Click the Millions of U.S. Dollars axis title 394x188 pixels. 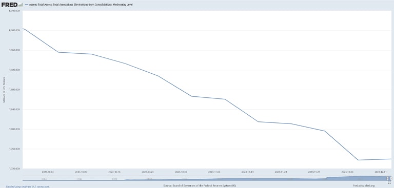click(4, 90)
